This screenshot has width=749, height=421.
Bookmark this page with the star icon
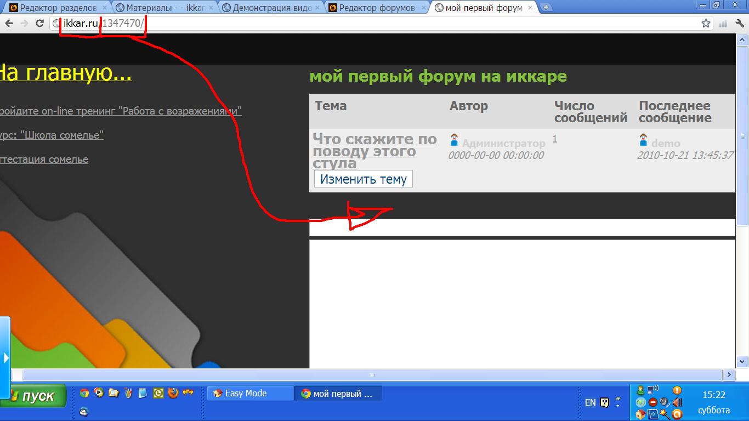coord(706,23)
